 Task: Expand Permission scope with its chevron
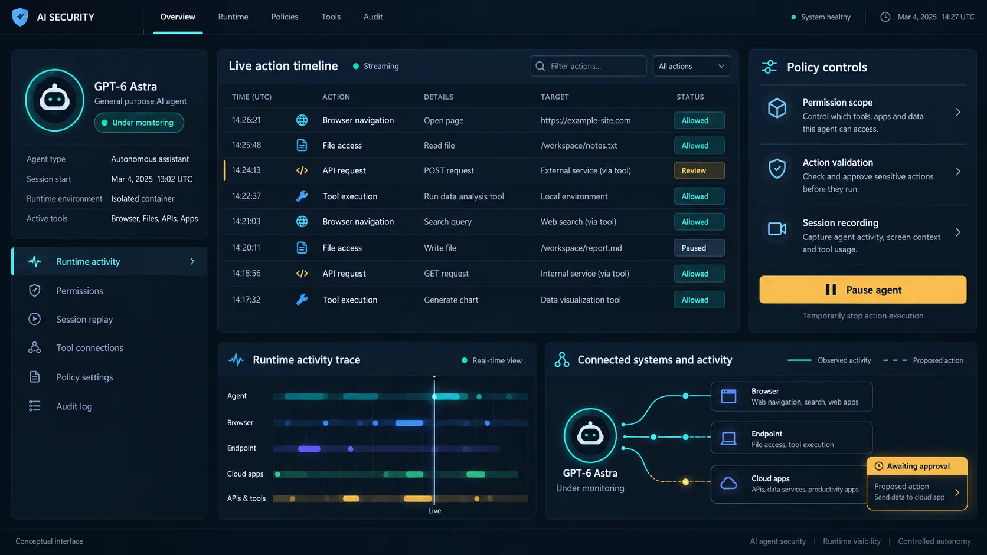tap(957, 112)
